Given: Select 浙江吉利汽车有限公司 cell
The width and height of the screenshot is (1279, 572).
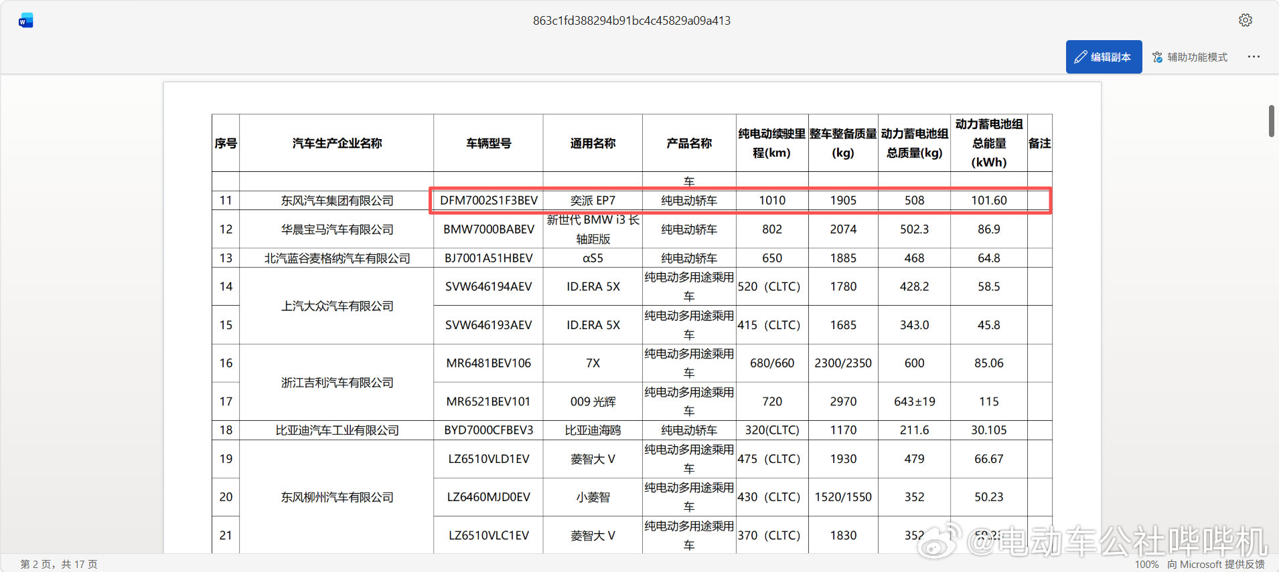Looking at the screenshot, I should click(337, 382).
